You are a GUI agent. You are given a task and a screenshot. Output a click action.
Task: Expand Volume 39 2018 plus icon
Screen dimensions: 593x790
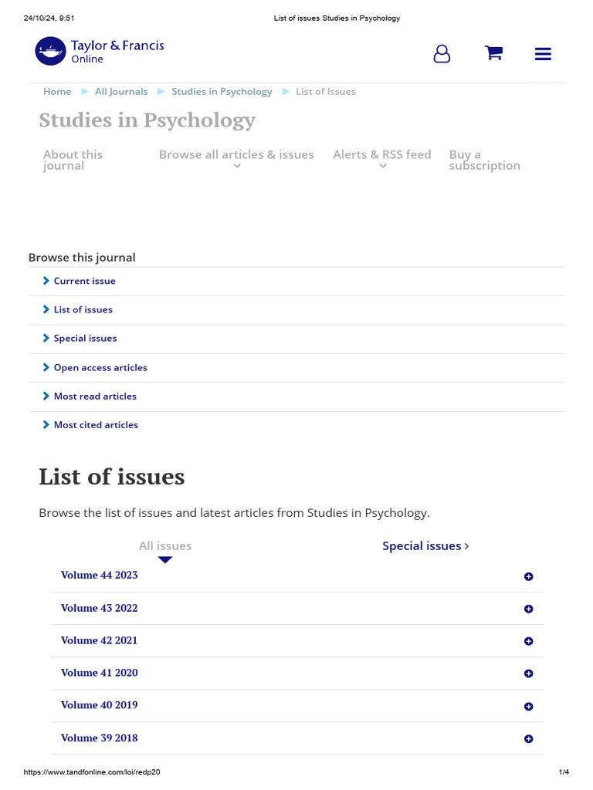(x=528, y=738)
